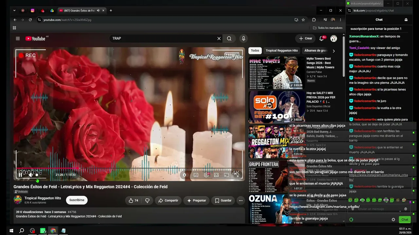Pause the video playback
Screen dimensions: 419x235
(20, 175)
